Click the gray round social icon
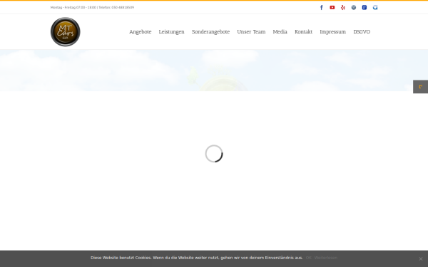The image size is (428, 267). coord(354,7)
